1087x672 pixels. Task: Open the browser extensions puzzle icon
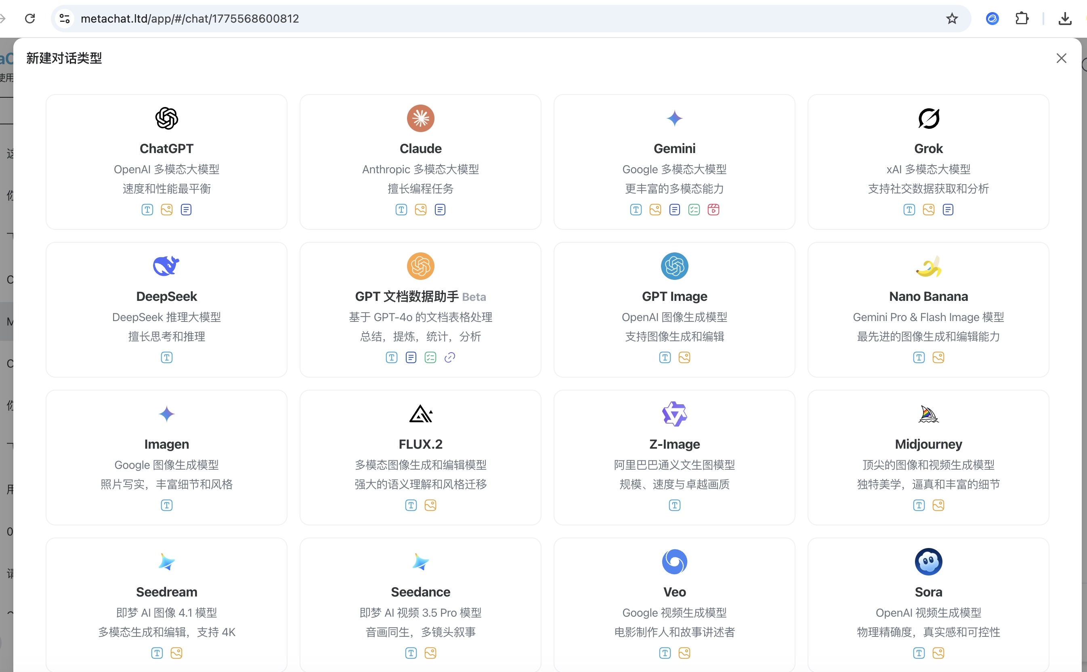(x=1022, y=19)
